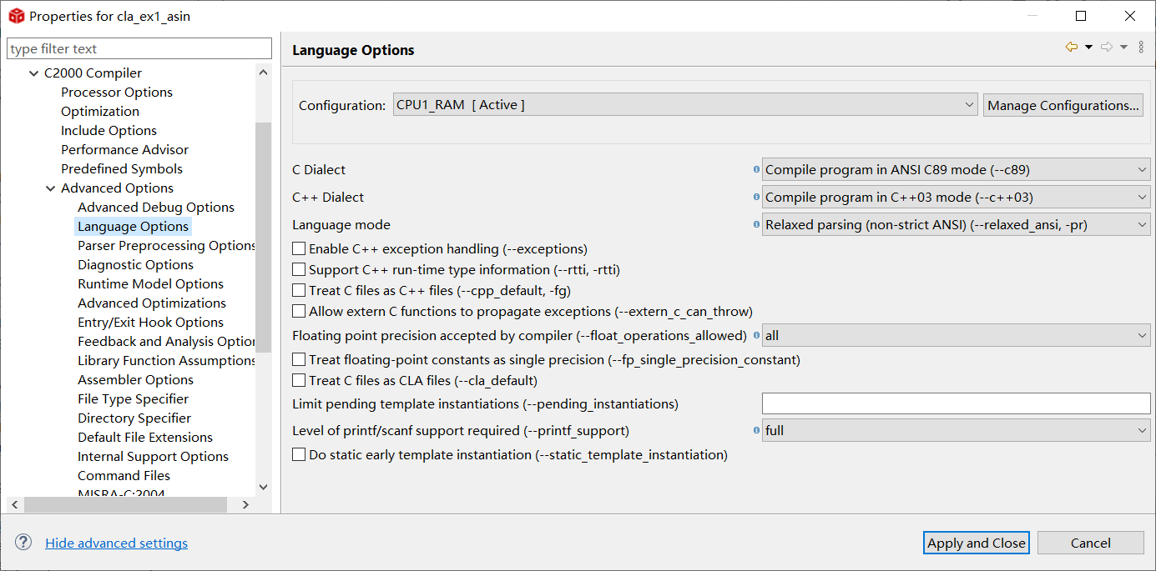Select Feedback and Analysis Options in tree
This screenshot has width=1156, height=571.
[166, 341]
